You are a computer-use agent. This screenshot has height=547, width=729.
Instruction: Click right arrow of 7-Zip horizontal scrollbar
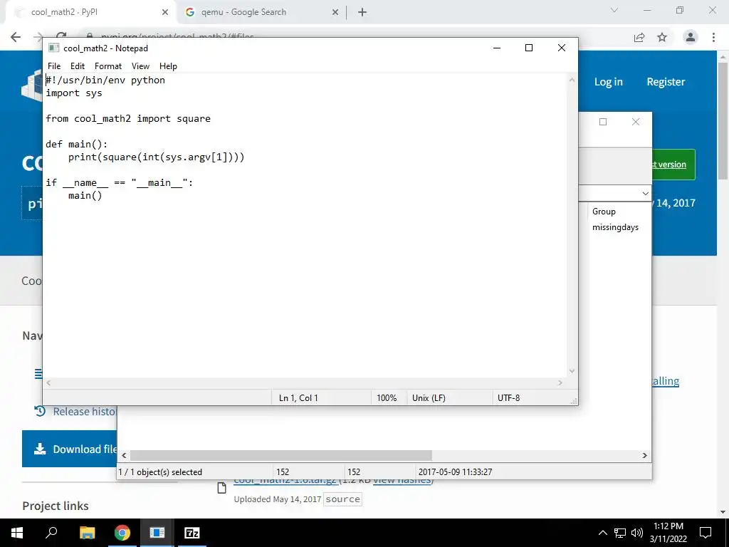[x=645, y=455]
